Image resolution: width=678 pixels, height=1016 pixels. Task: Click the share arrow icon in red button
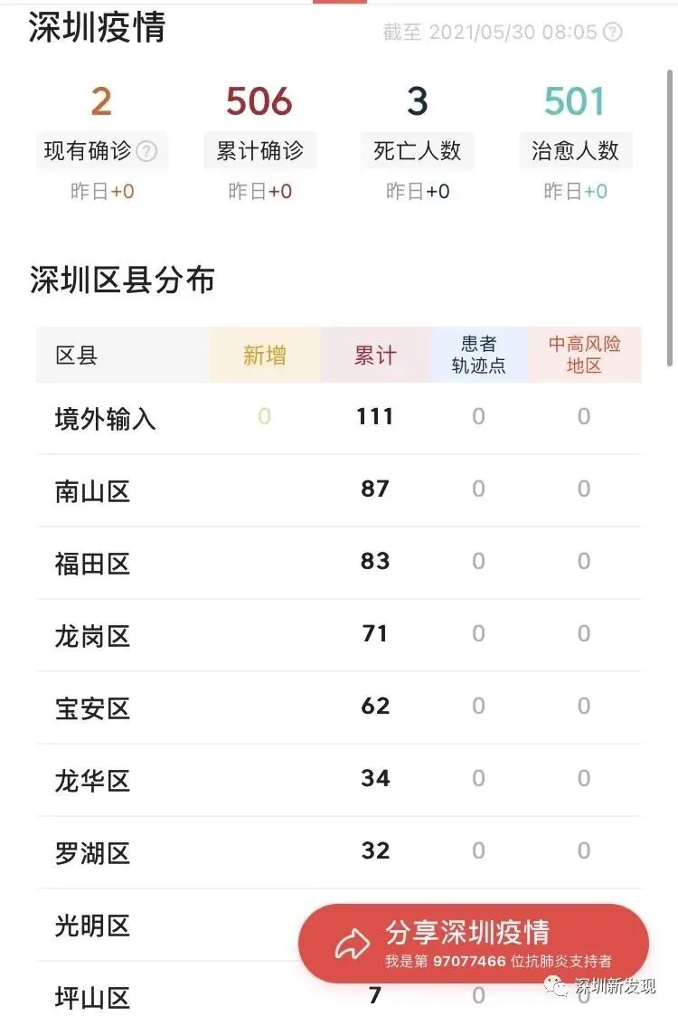352,945
